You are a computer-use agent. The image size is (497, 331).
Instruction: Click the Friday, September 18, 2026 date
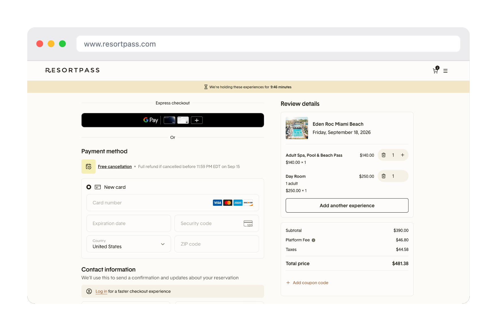click(342, 132)
